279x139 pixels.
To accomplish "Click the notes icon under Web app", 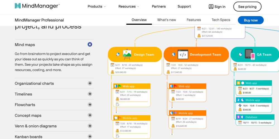I will pyautogui.click(x=117, y=104).
